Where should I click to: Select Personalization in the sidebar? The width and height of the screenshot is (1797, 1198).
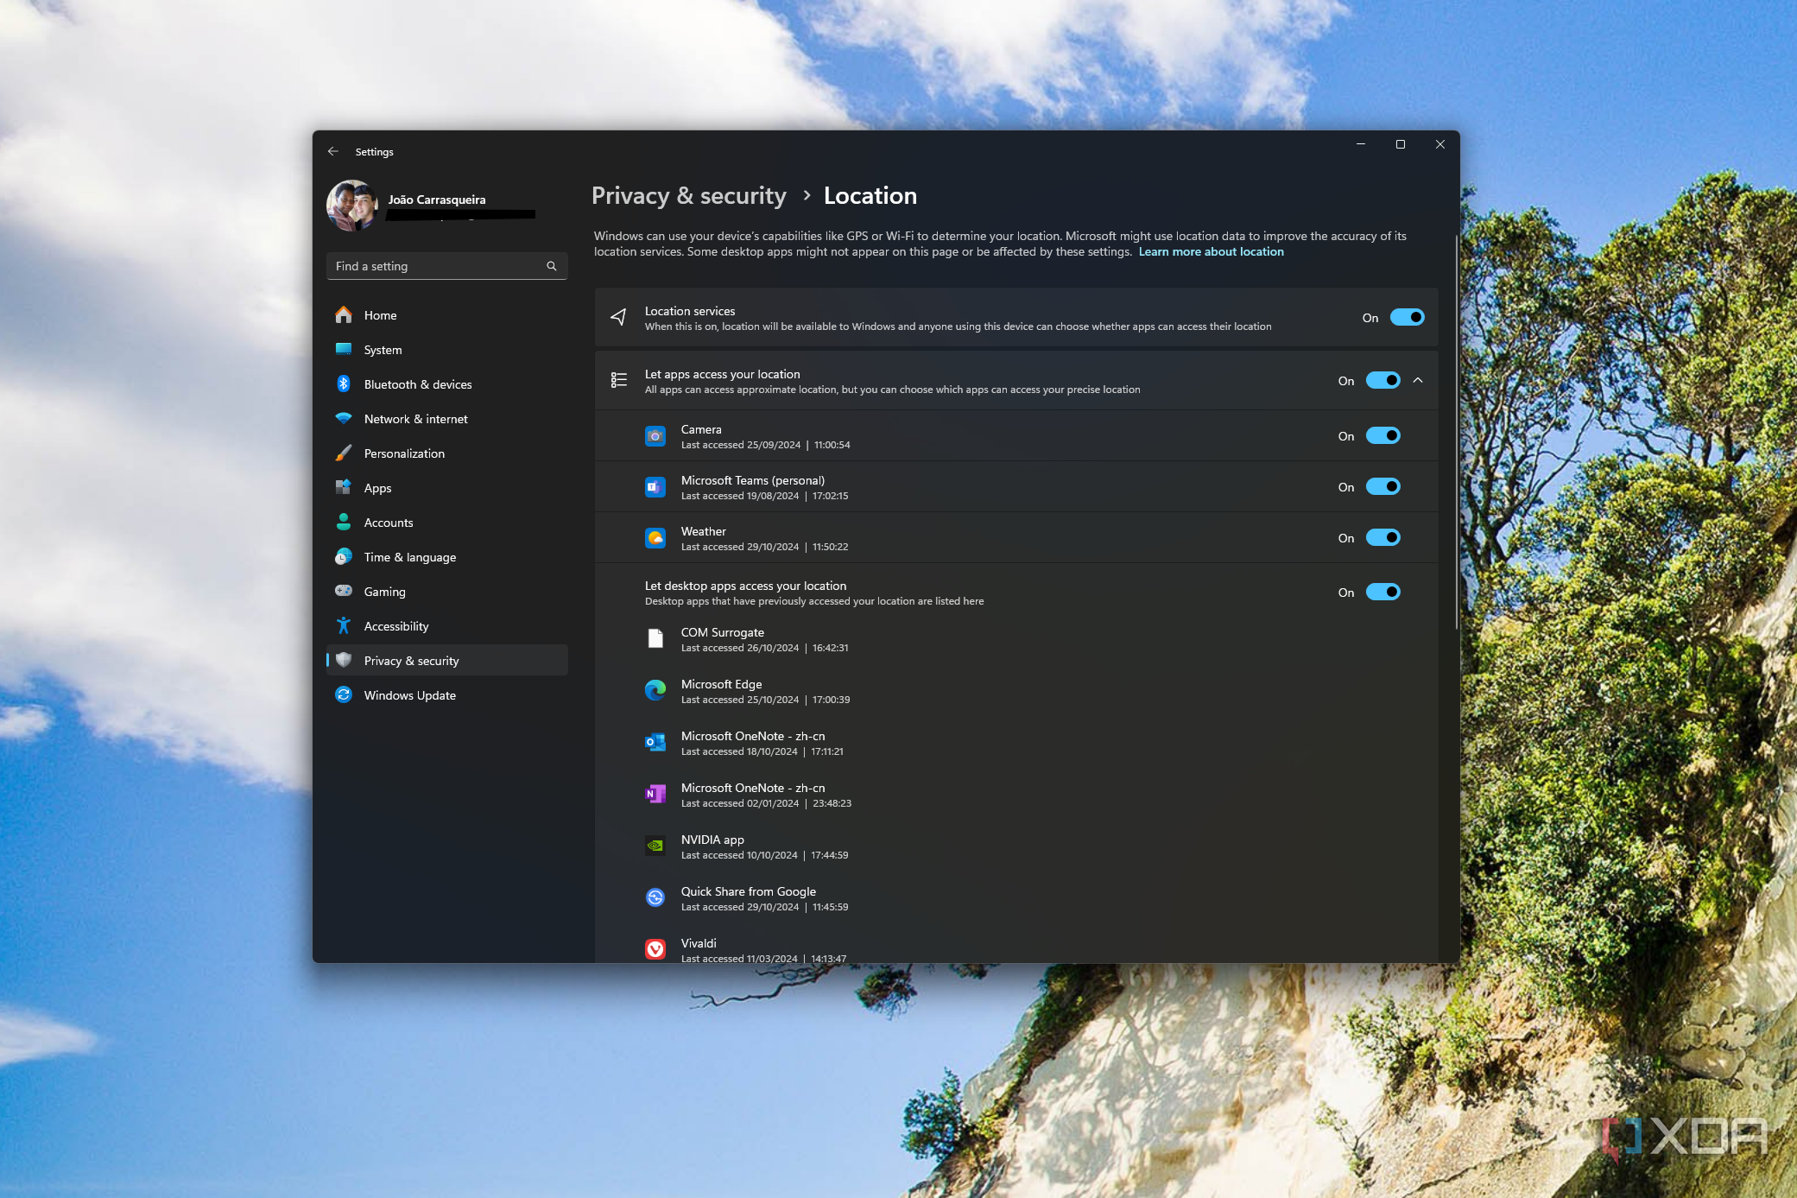pyautogui.click(x=446, y=453)
